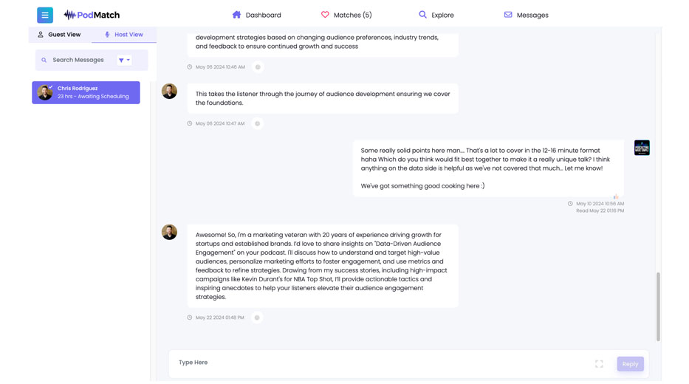The height and width of the screenshot is (384, 689).
Task: Send message with Reply button
Action: pyautogui.click(x=630, y=364)
